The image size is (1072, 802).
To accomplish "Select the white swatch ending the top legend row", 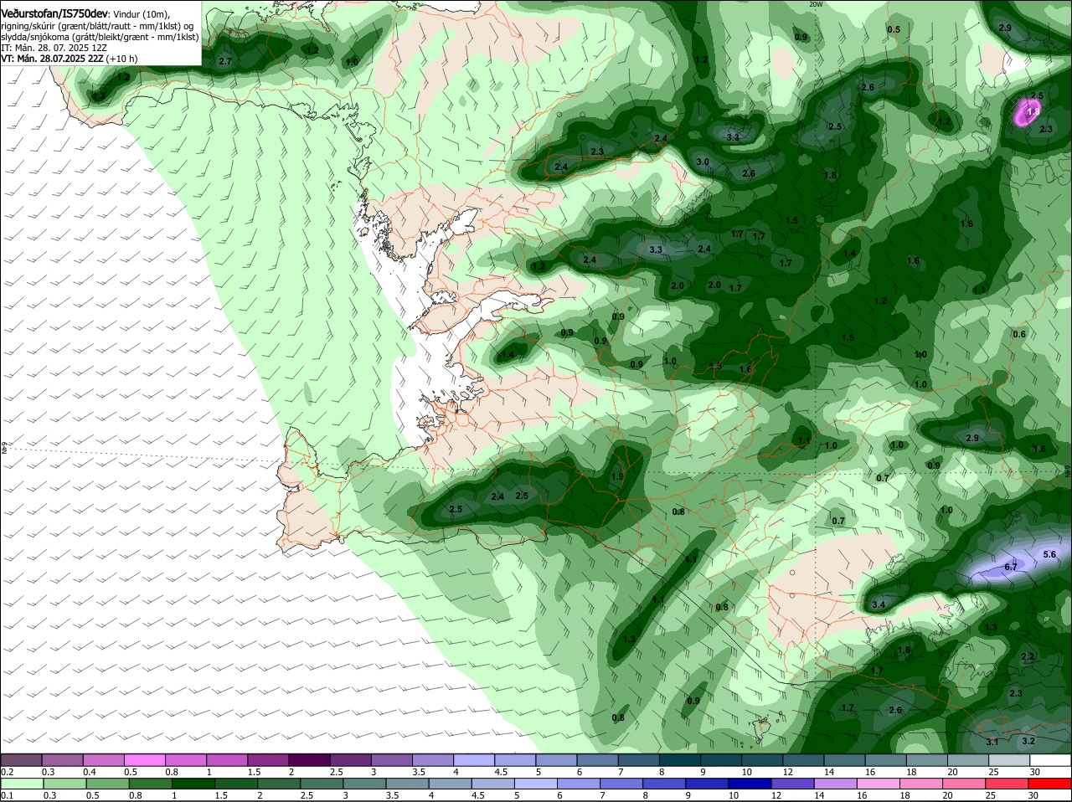I will 1050,760.
